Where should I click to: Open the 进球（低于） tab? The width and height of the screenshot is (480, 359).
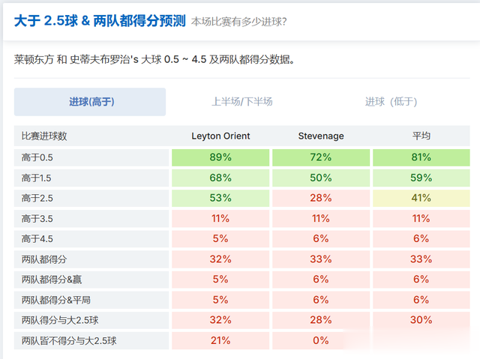click(391, 102)
